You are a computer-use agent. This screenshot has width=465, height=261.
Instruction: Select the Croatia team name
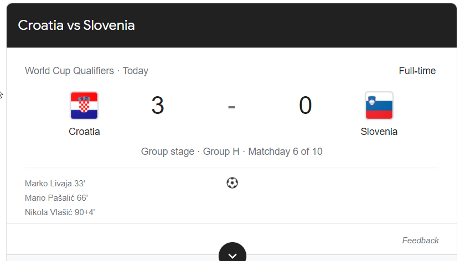tap(84, 132)
